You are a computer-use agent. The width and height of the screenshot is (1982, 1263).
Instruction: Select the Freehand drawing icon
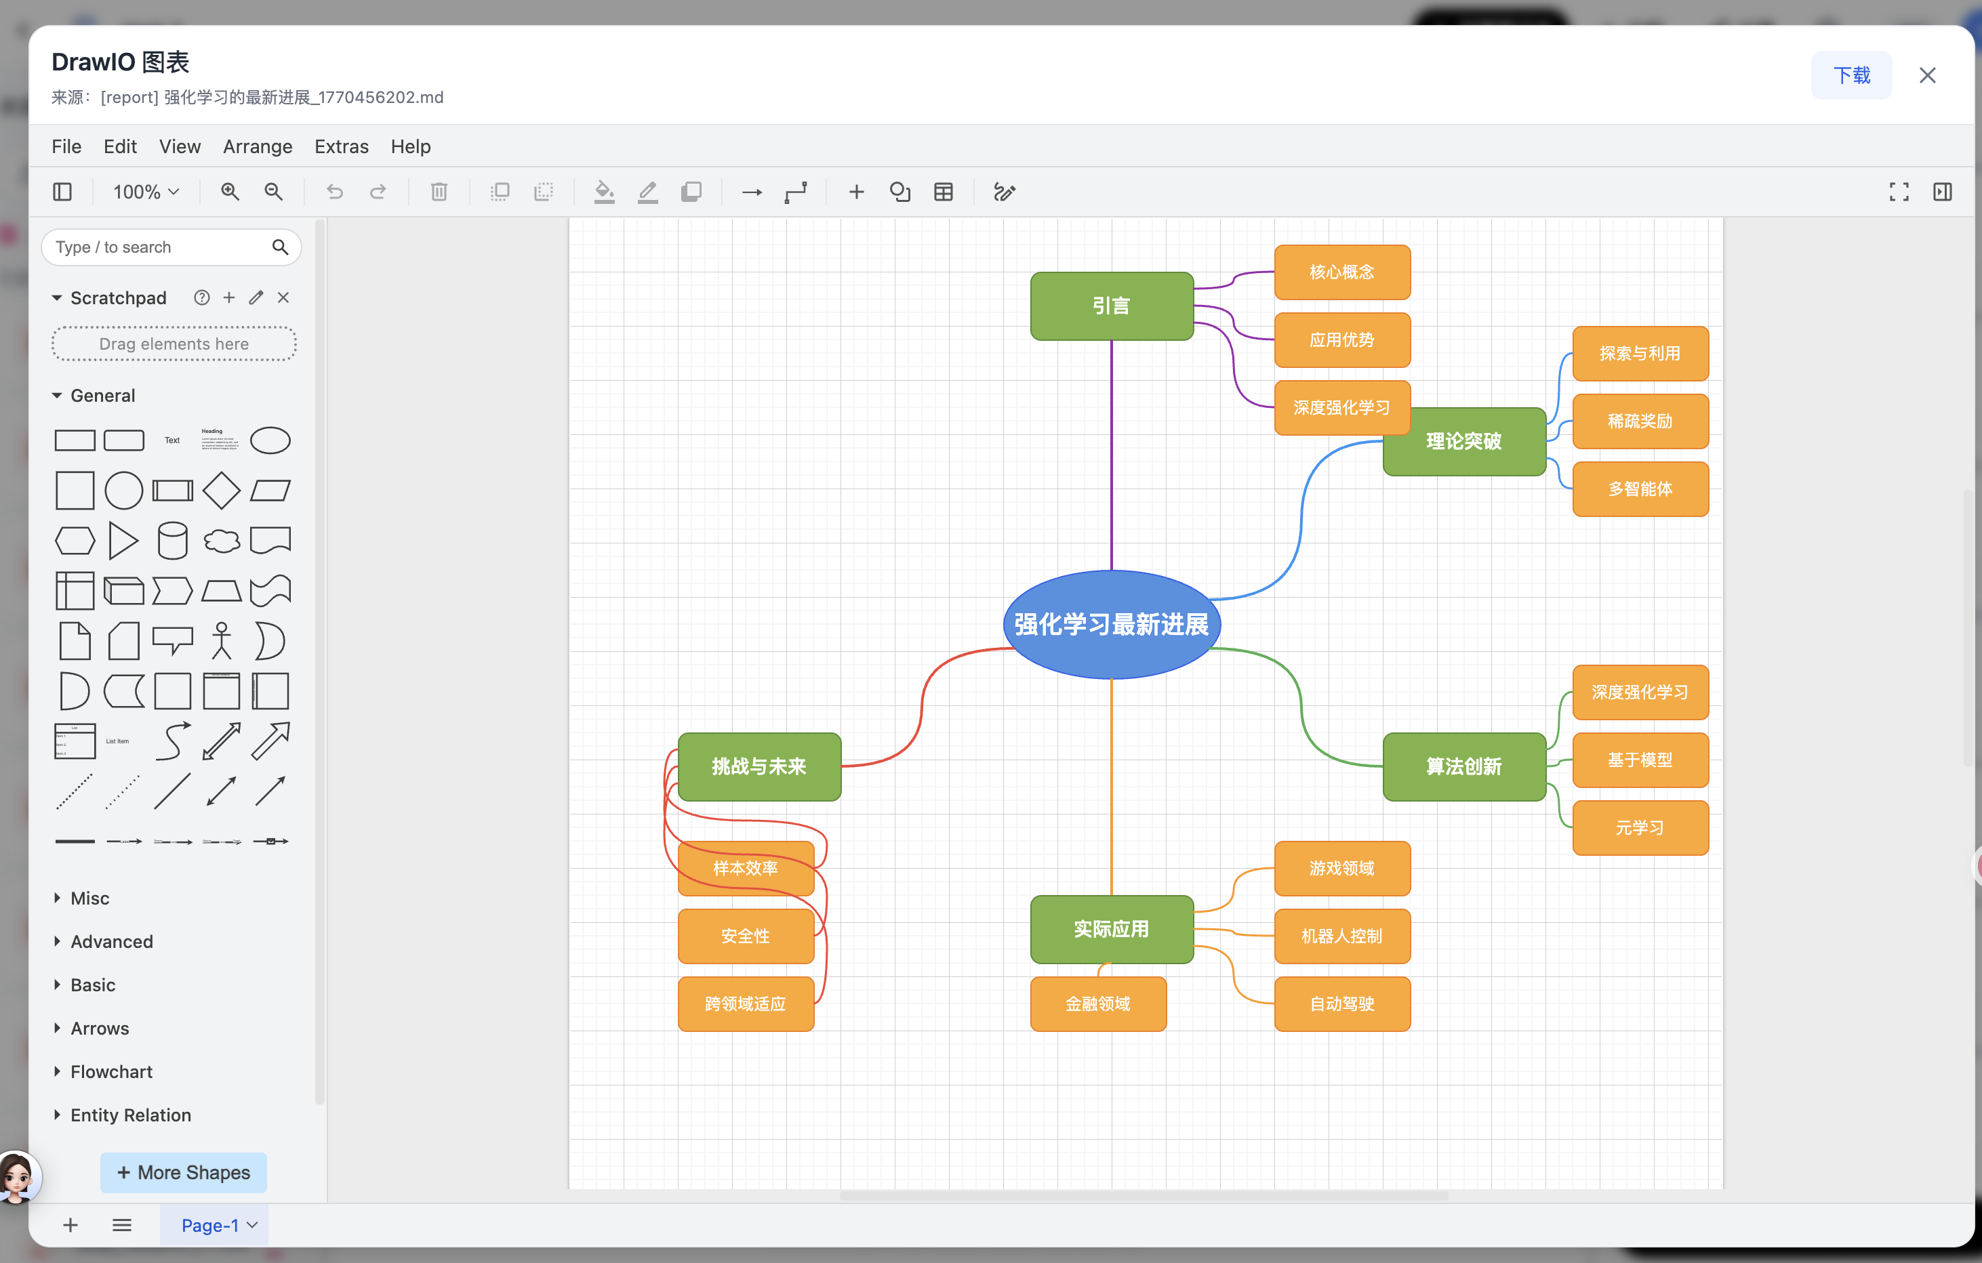point(1004,192)
